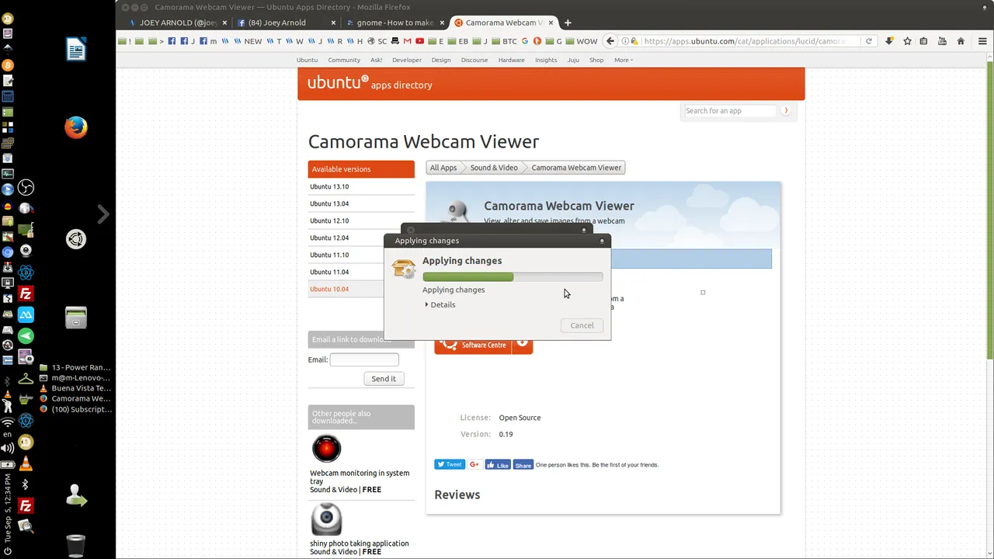
Task: Open the shiny photo taking application thumbnail
Action: click(326, 520)
